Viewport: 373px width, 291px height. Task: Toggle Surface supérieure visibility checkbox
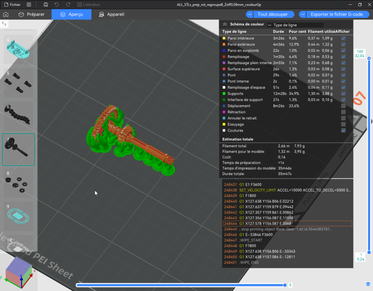(343, 69)
